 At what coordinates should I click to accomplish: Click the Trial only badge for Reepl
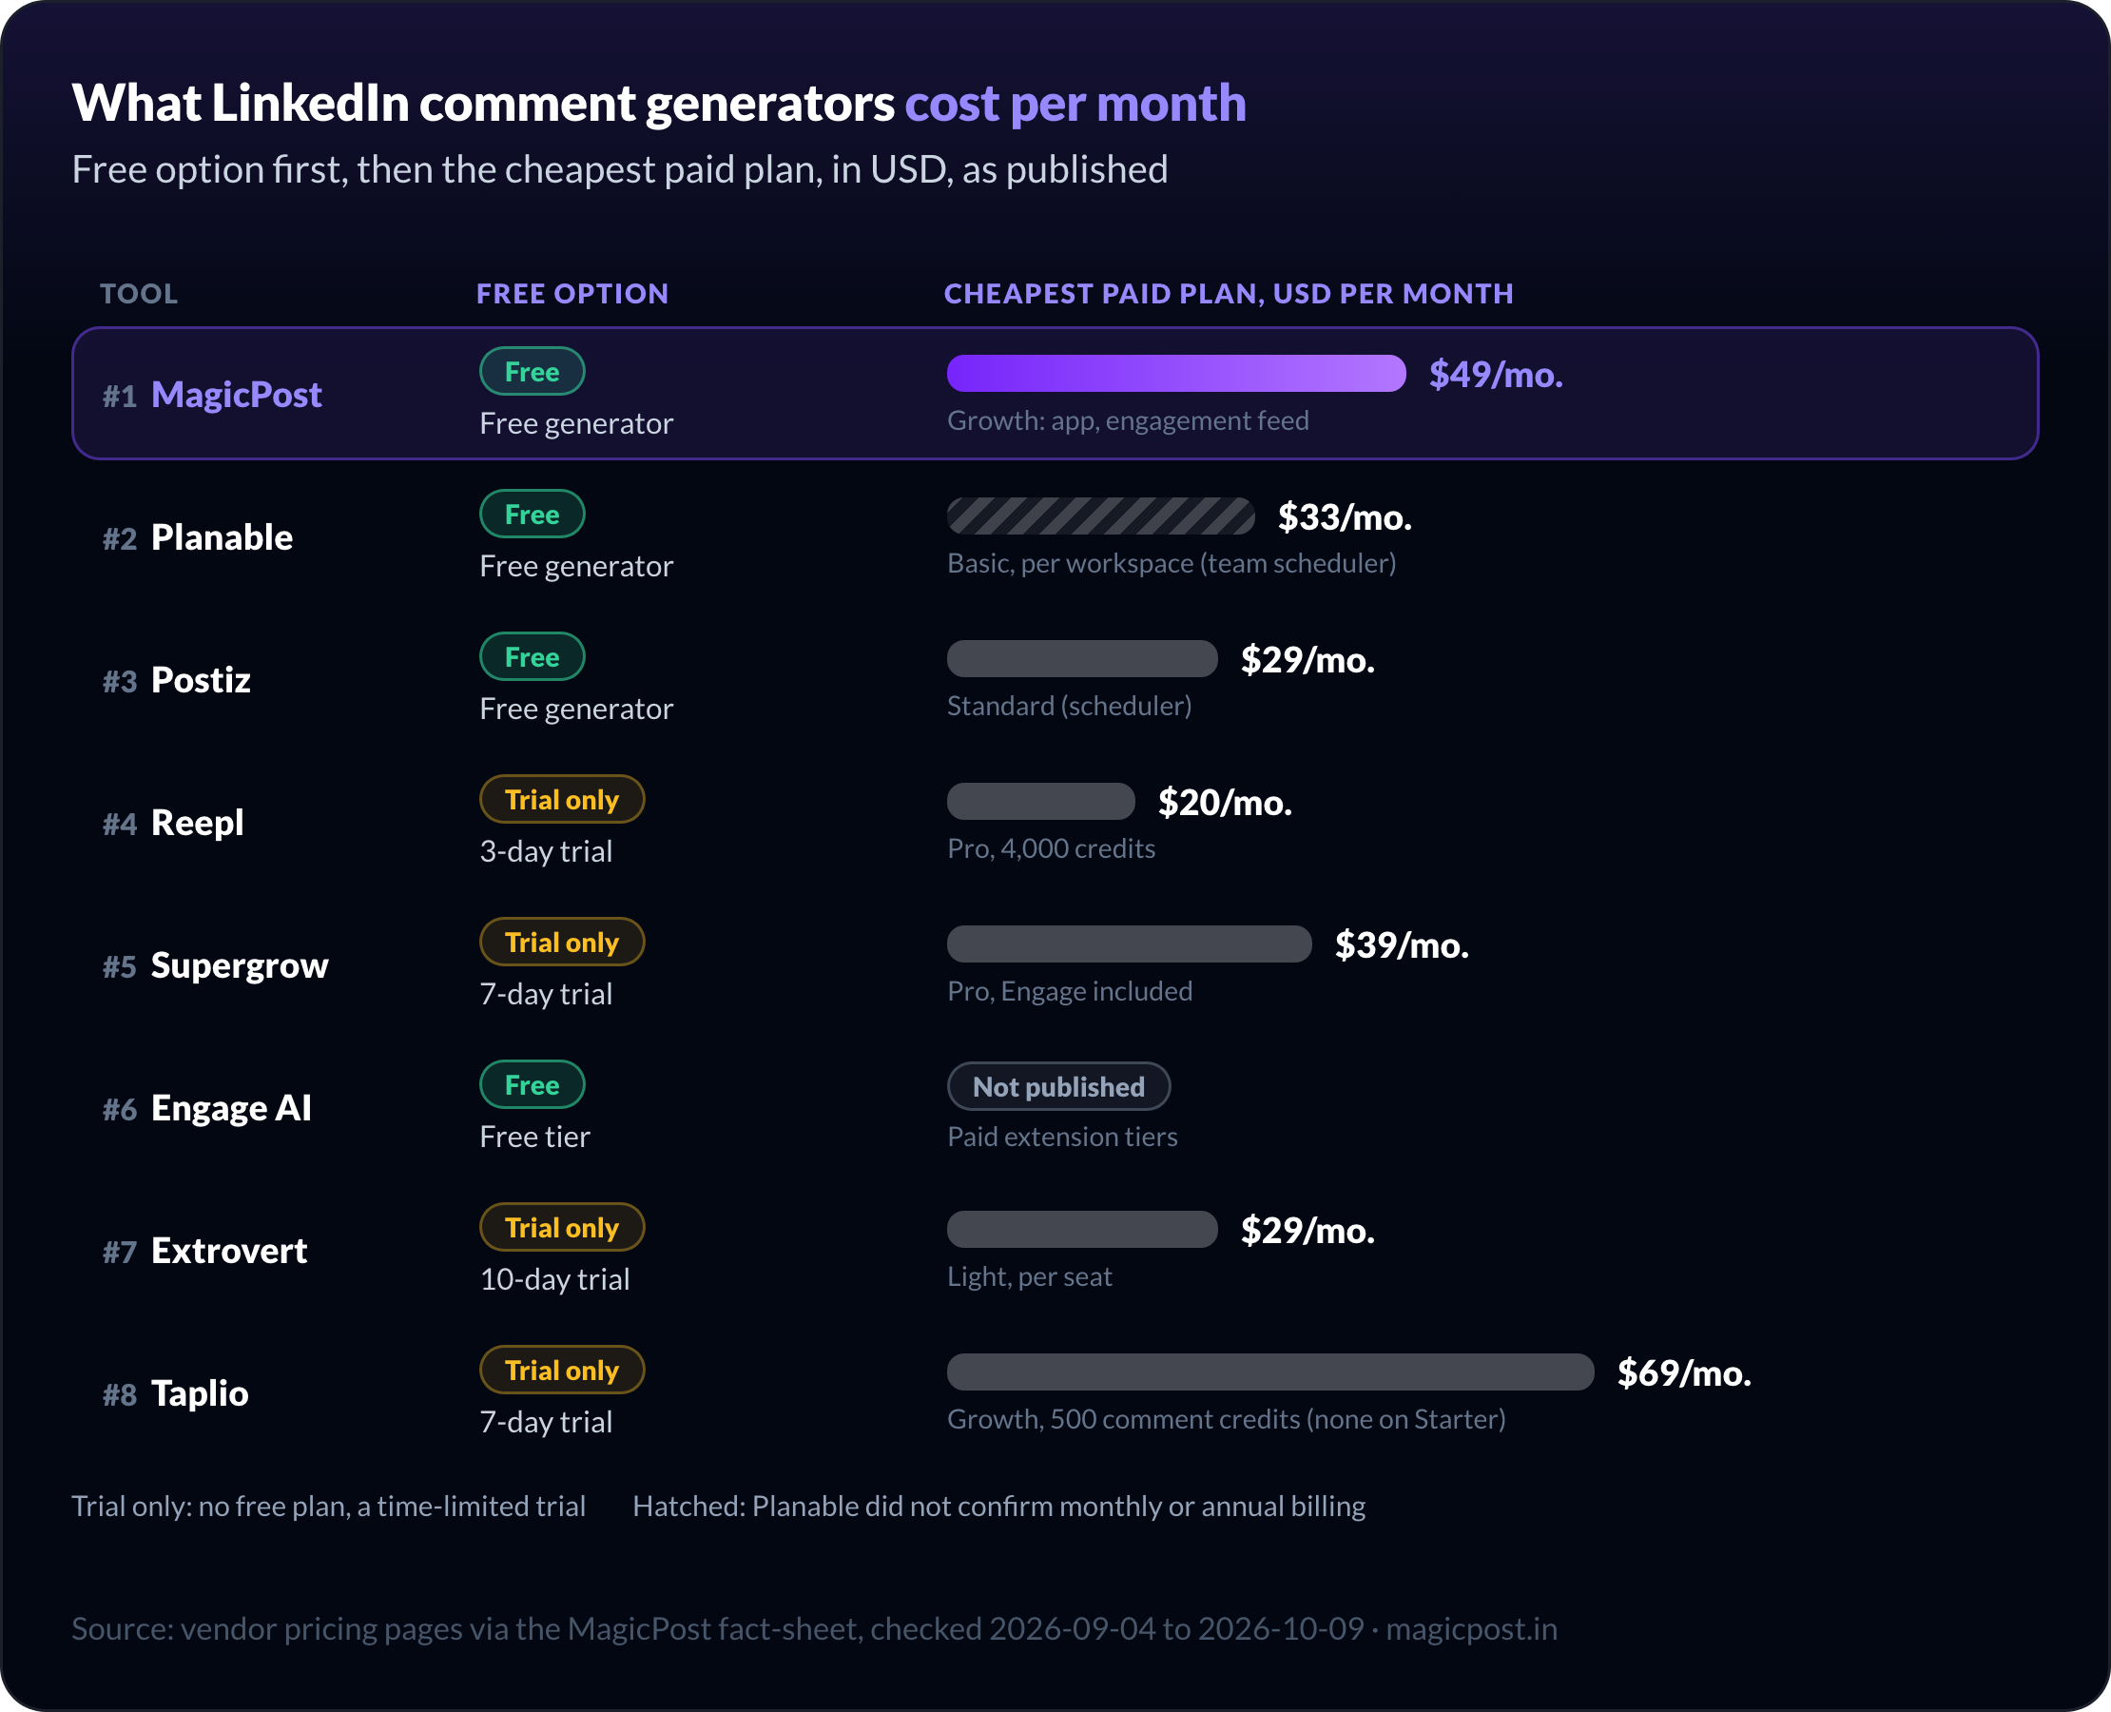click(x=562, y=800)
